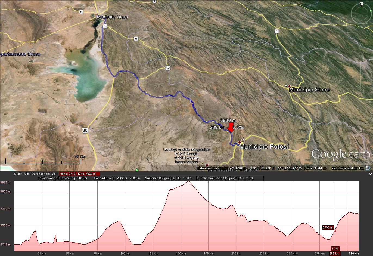
Task: Click the N compass north-reset button
Action: coord(361,4)
